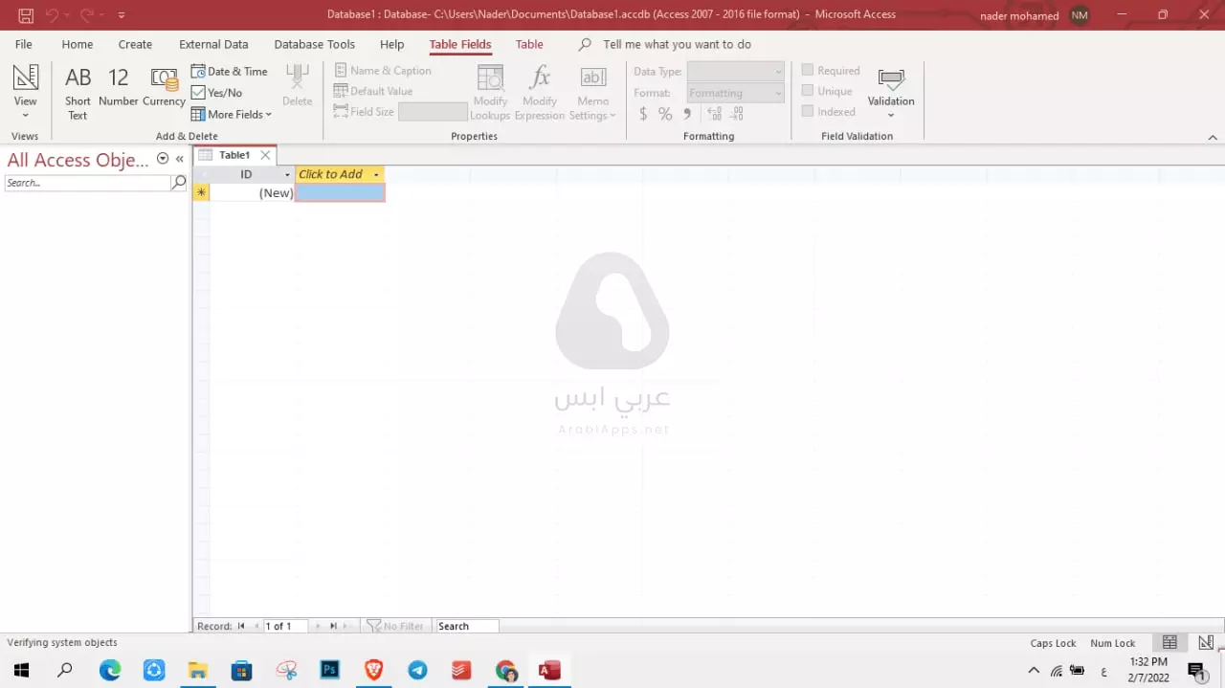Open the Create ribbon tab
The height and width of the screenshot is (688, 1225).
pos(135,44)
